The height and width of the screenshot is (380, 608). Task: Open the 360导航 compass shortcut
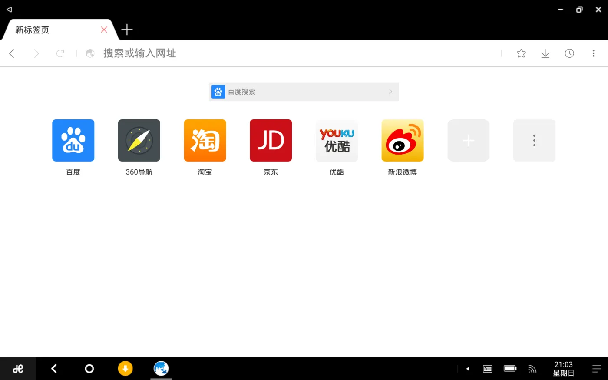pos(139,140)
